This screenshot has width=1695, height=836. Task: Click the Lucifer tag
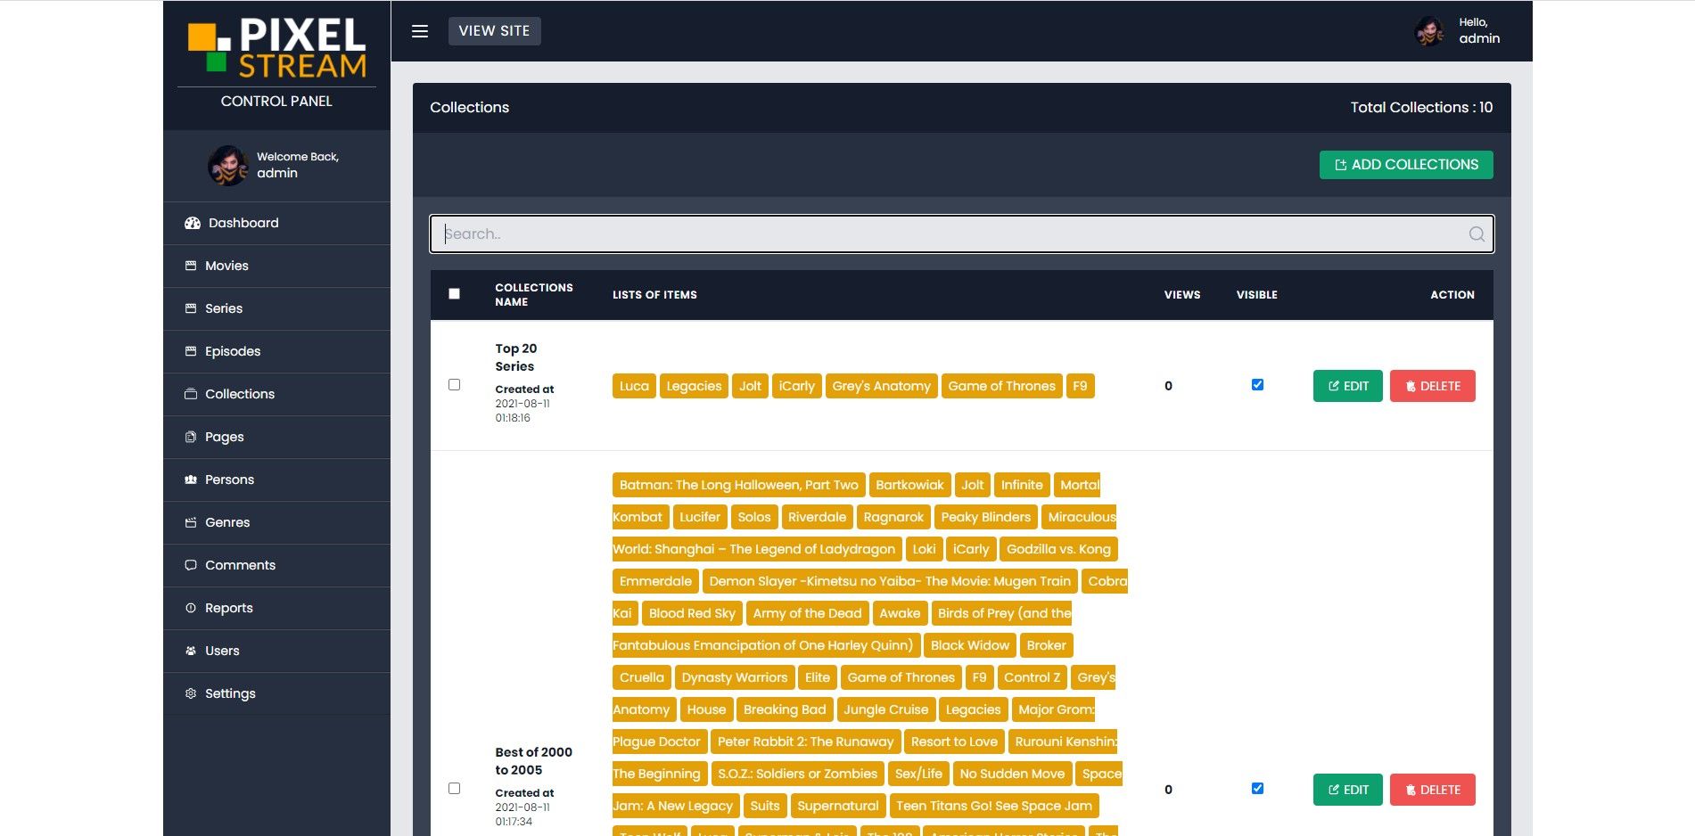(x=699, y=517)
